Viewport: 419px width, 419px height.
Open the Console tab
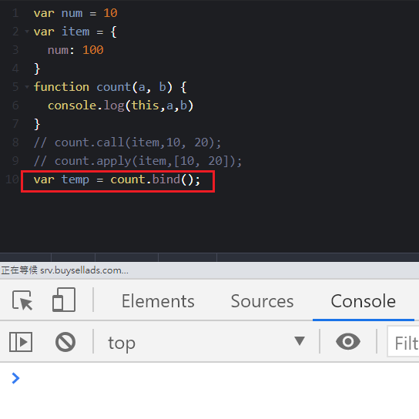coord(363,301)
